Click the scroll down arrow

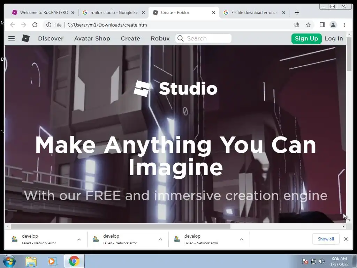(x=349, y=220)
